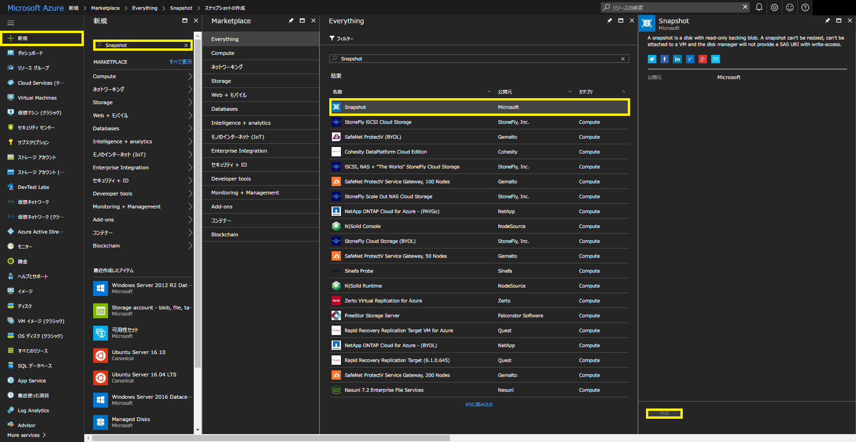Select Compute in Marketplace menu
856x442 pixels.
click(x=261, y=53)
